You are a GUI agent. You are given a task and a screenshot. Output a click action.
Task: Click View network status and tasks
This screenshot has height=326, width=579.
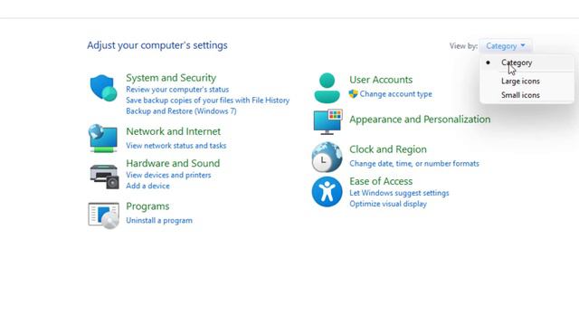[x=176, y=146]
